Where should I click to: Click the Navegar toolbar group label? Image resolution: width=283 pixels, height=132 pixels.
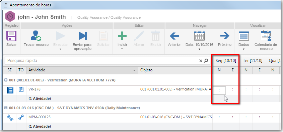pos(200,26)
